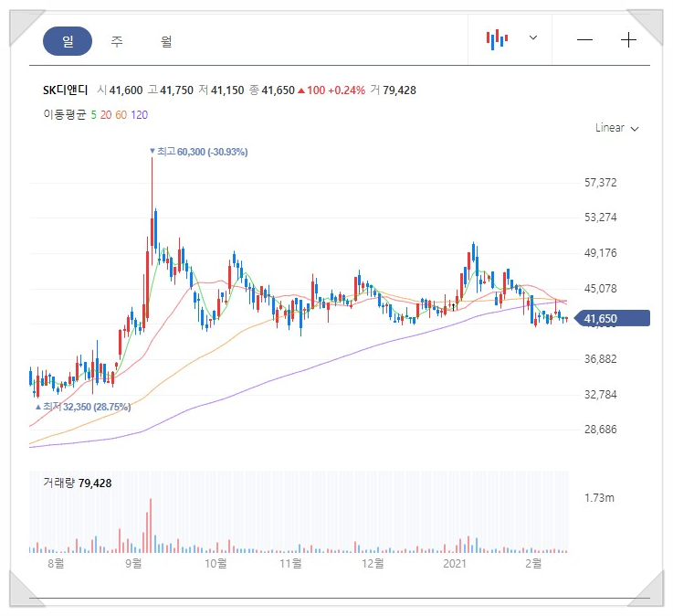Click the 최저 32,350 low price marker
673x616 pixels.
(83, 406)
